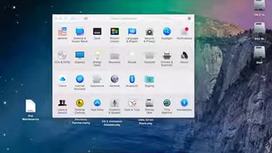
Task: Open Dictation & Speech preferences
Action: point(114,106)
